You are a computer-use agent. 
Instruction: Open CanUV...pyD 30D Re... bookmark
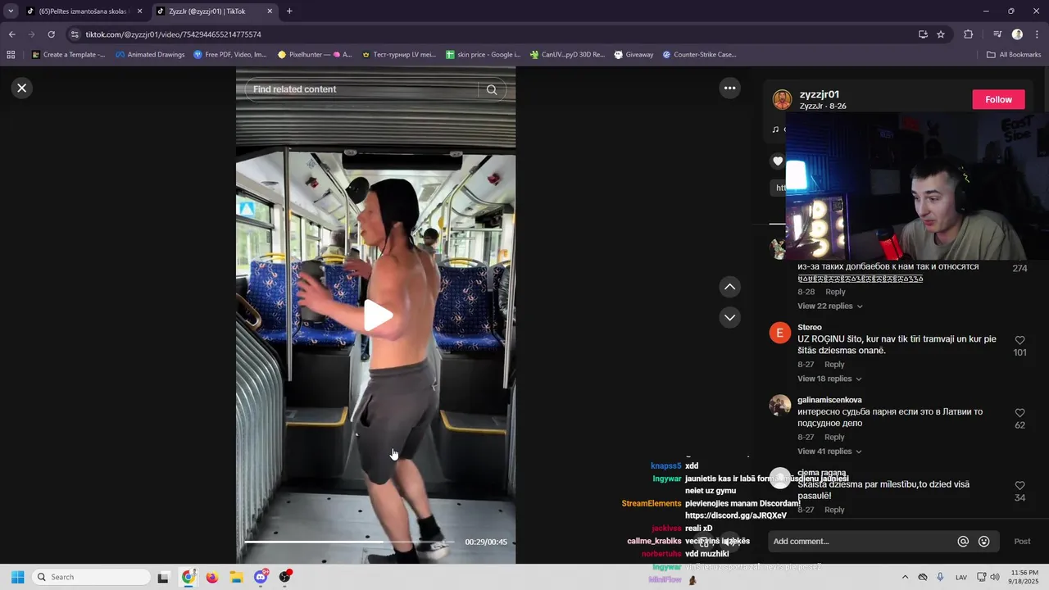pos(566,55)
